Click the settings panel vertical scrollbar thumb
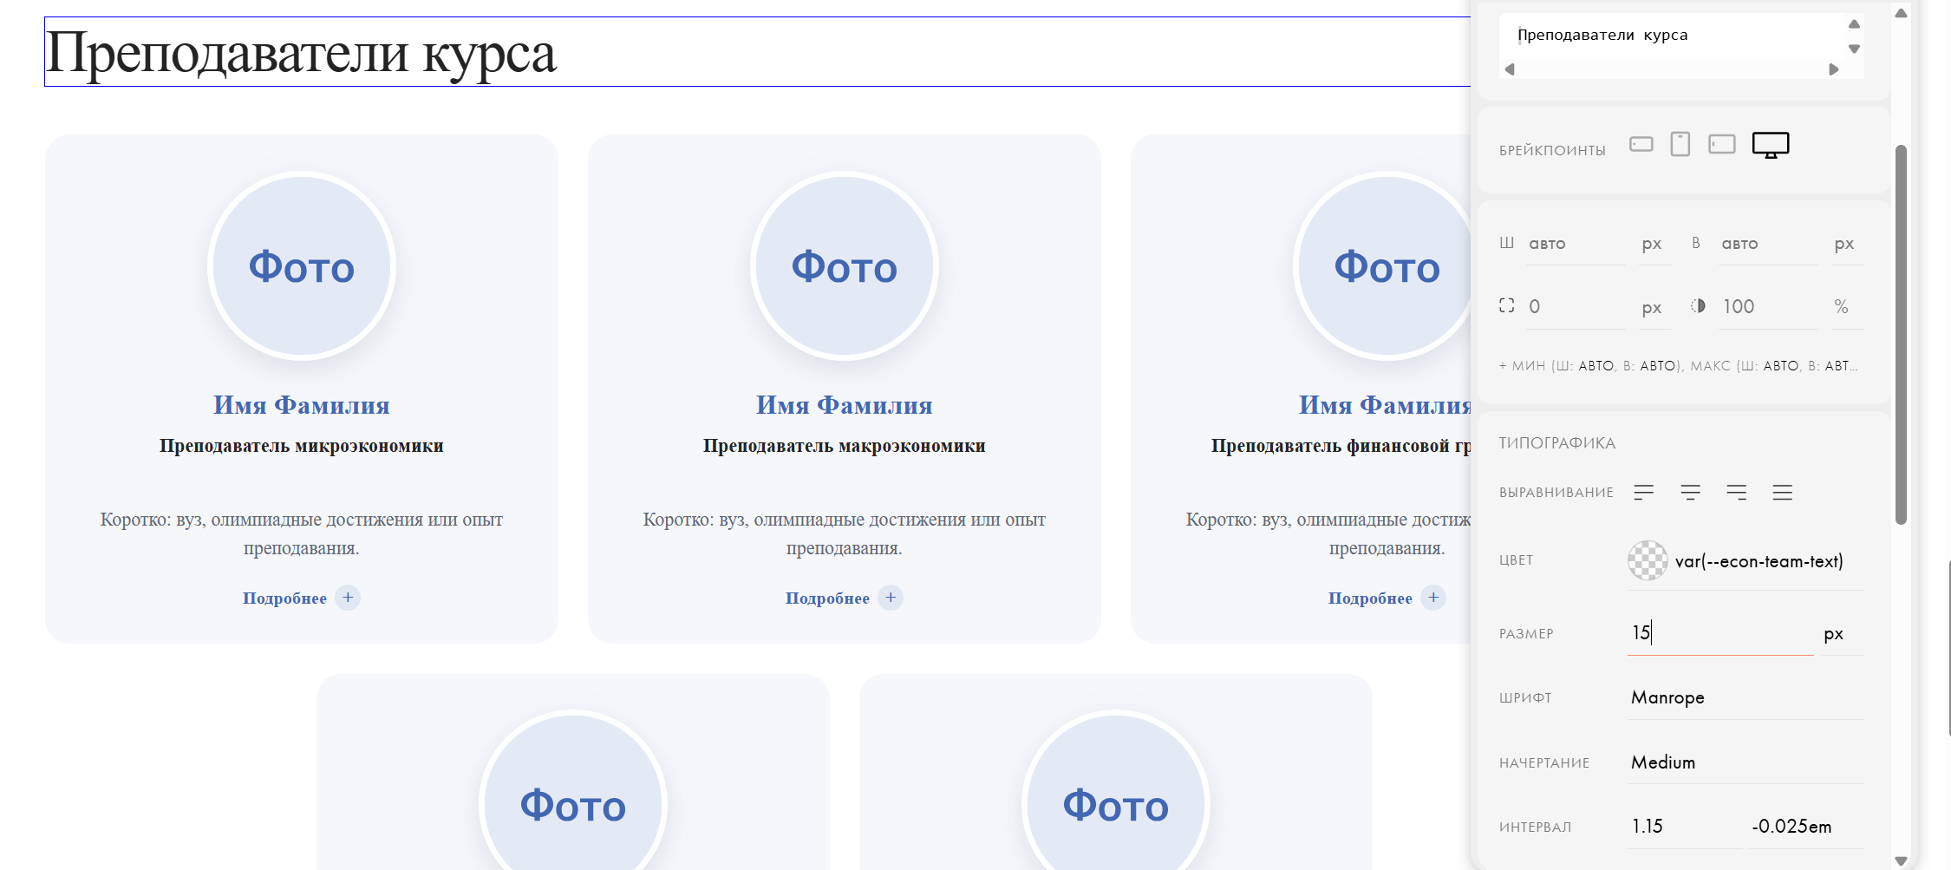Screen dimensions: 1951x870 1901,334
